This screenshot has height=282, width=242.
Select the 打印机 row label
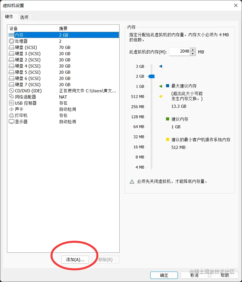[21, 115]
